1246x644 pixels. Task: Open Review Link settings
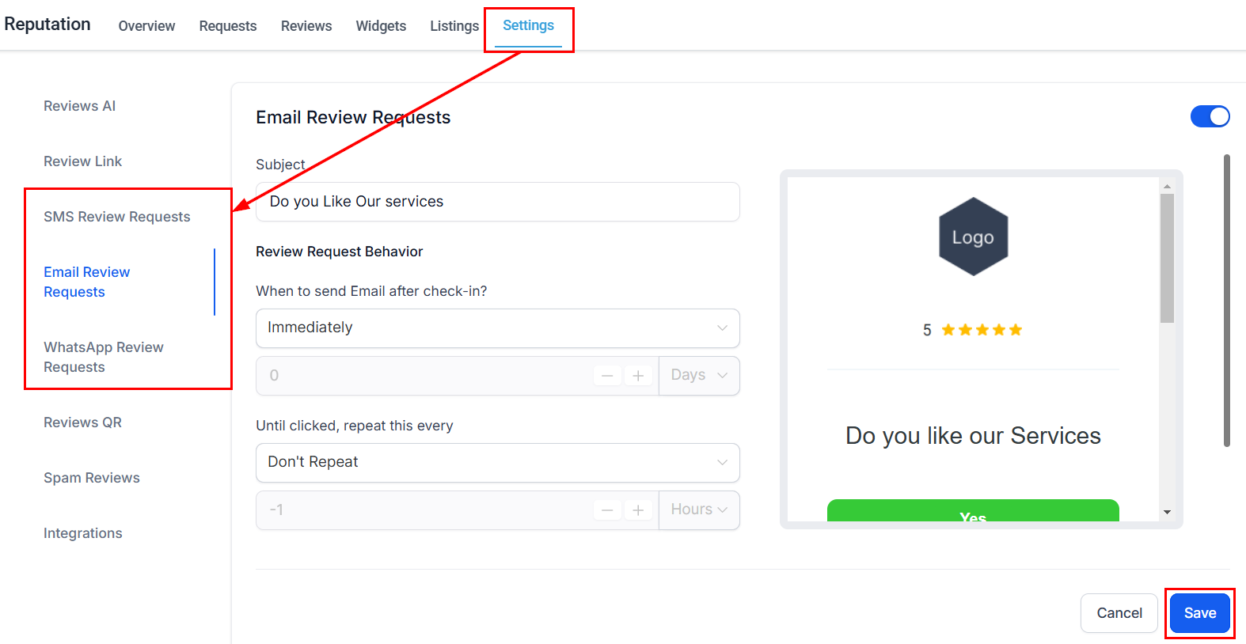(x=83, y=161)
